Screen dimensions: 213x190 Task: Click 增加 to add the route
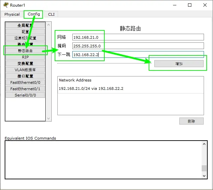click(179, 64)
